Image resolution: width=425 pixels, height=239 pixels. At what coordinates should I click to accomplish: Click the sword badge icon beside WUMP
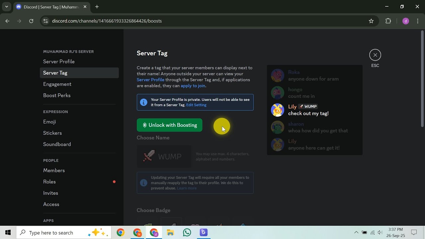(149, 156)
